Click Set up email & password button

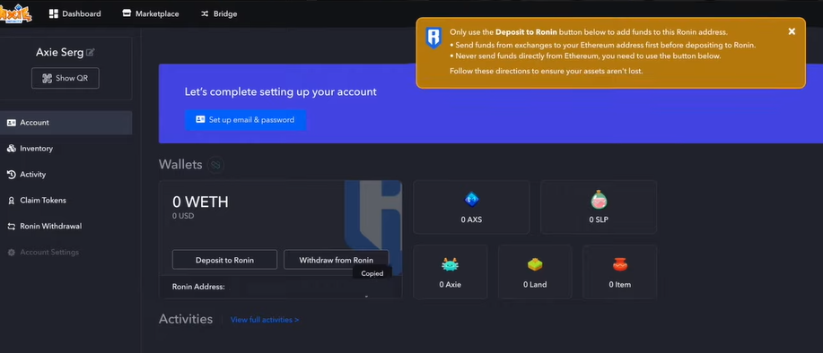point(245,119)
